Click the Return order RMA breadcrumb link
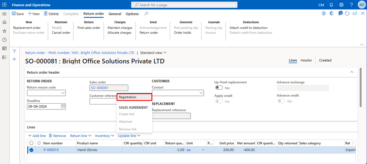 click(x=80, y=53)
